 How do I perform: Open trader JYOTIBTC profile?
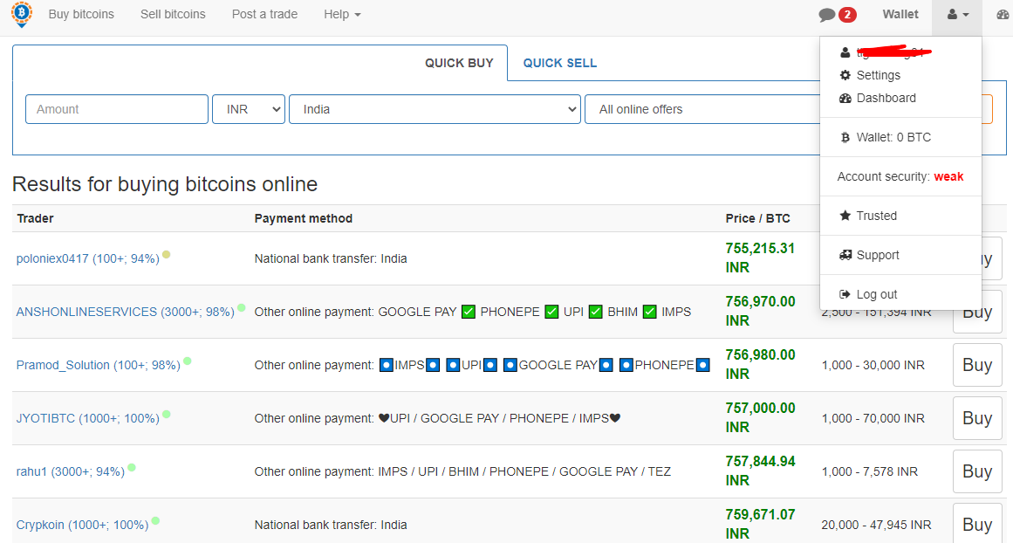point(88,418)
